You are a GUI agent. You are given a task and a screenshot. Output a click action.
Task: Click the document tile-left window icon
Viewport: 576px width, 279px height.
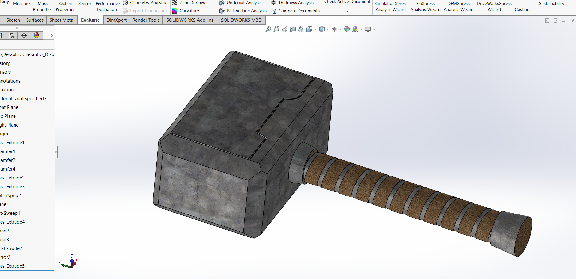tap(547, 20)
